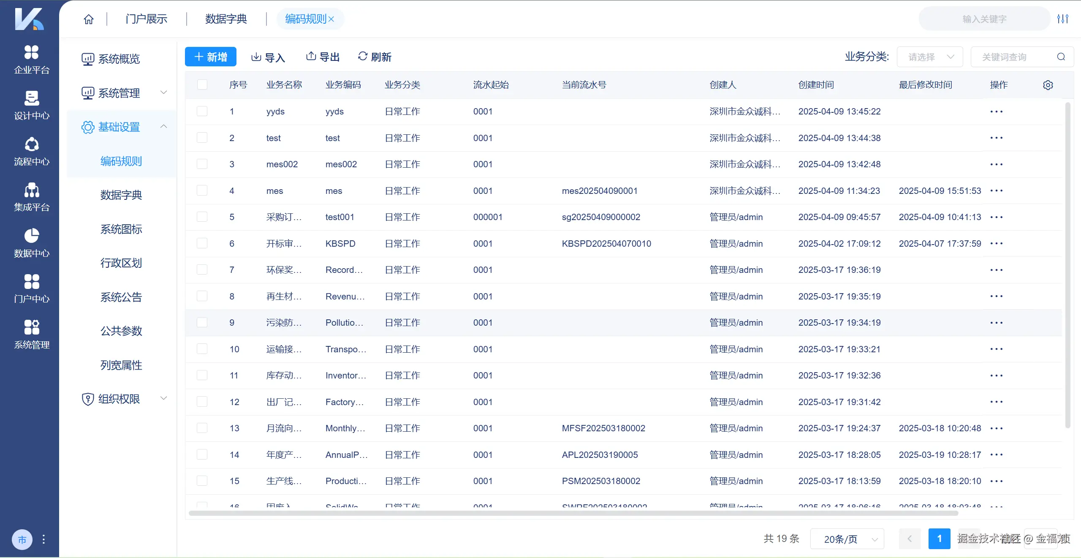The image size is (1081, 558).
Task: Check the select-all header checkbox
Action: [202, 85]
